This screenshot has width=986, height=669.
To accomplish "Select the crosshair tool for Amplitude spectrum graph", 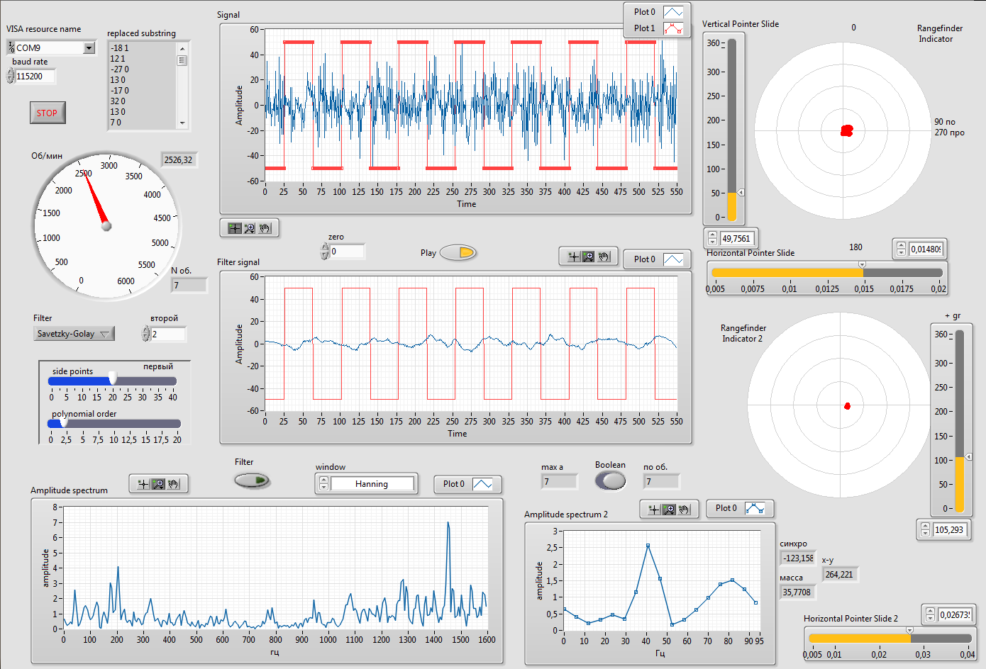I will [x=143, y=484].
